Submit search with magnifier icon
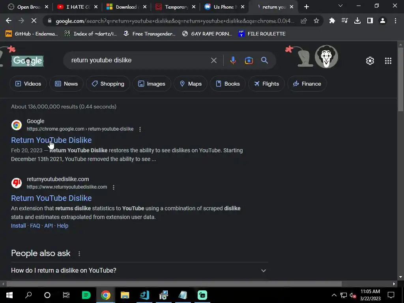404x303 pixels. [x=265, y=60]
